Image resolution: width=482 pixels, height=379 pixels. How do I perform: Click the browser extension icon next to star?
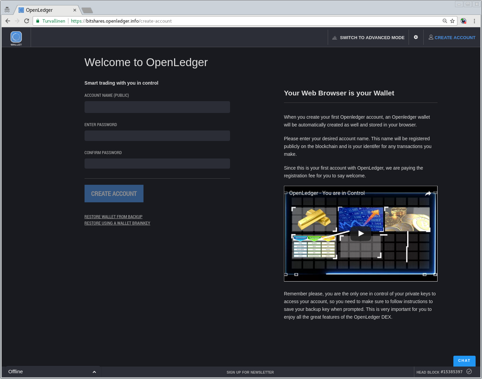[463, 21]
